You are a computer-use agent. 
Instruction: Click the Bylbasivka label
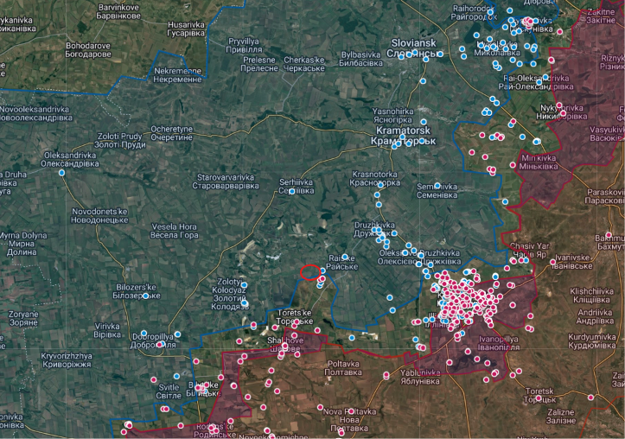click(360, 59)
